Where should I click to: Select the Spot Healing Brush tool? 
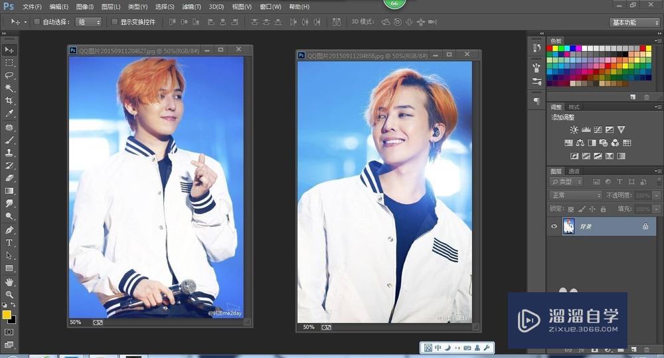click(9, 128)
